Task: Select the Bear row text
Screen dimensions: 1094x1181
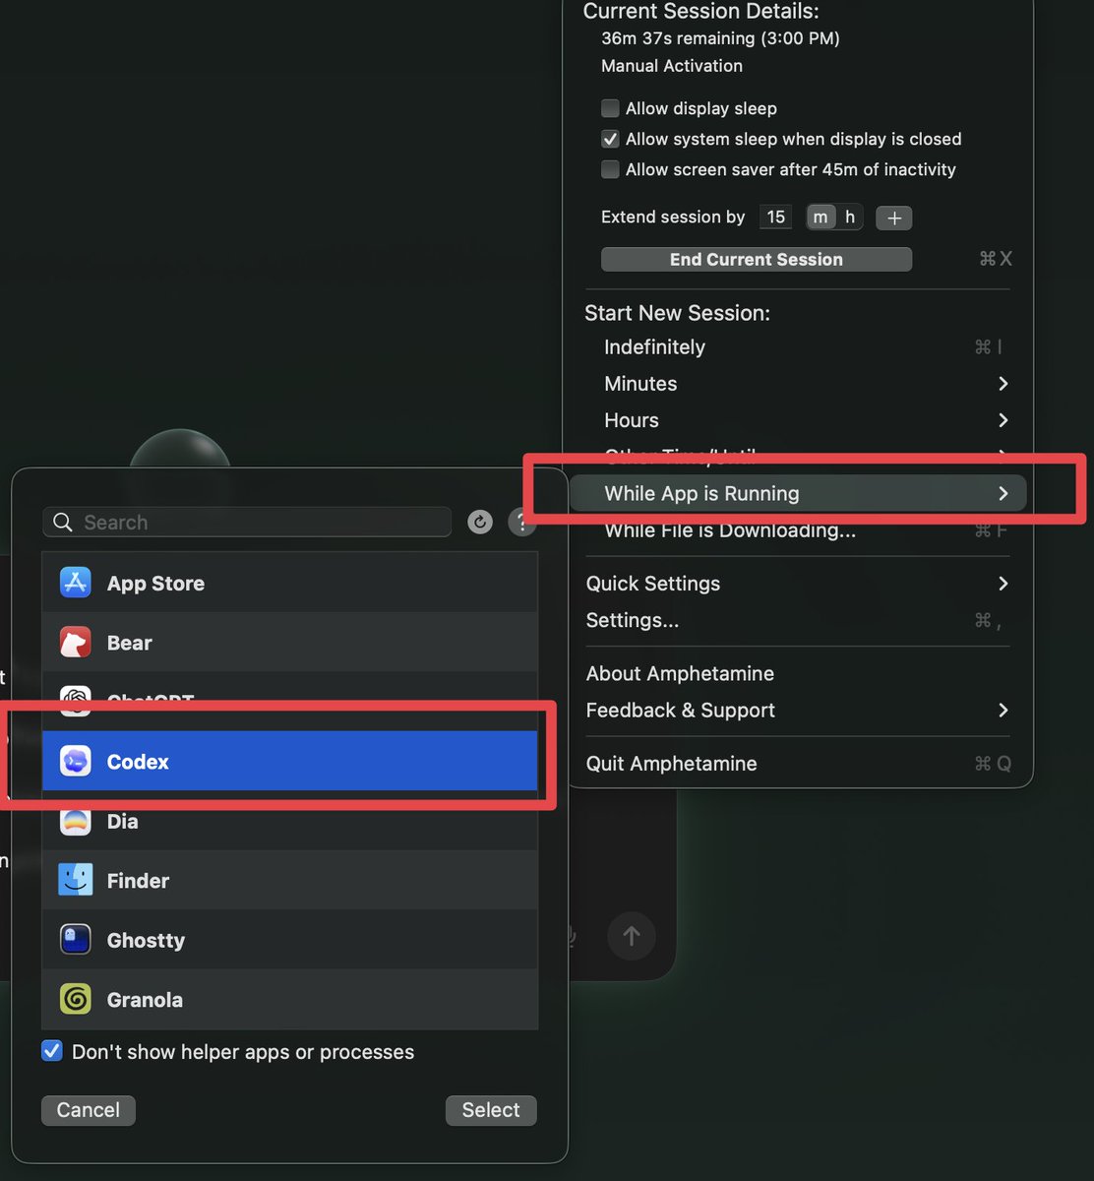Action: point(129,643)
